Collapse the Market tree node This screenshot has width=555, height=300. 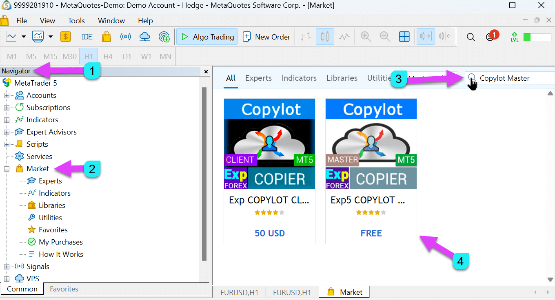click(x=7, y=169)
